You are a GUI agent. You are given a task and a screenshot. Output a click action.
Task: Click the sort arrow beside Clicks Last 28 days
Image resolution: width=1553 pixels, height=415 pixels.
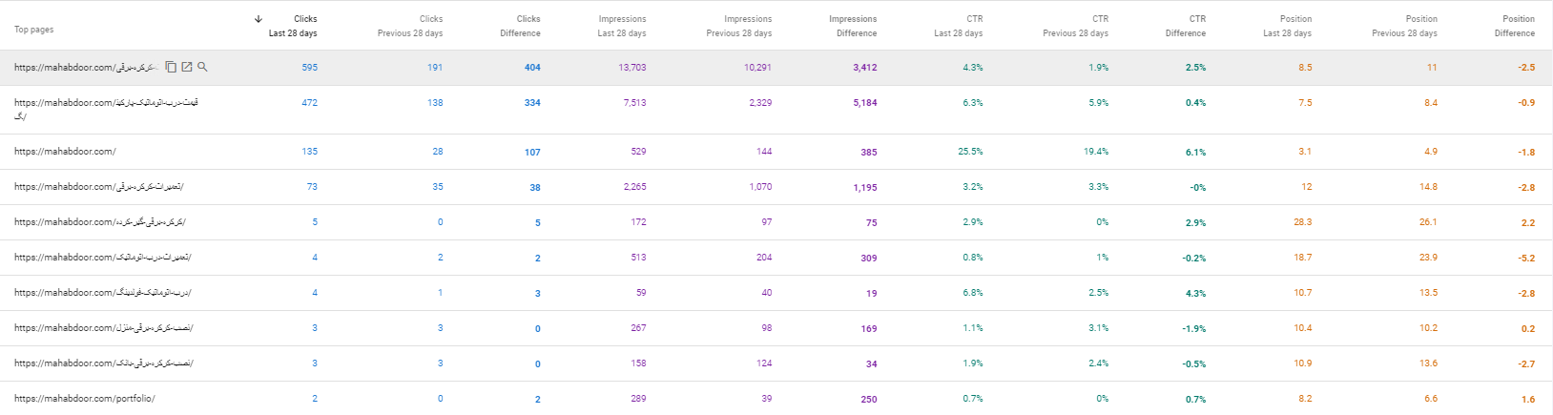pos(259,19)
